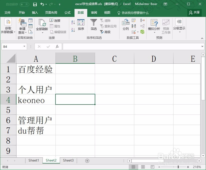Click the Recent Sources icon

[30, 32]
